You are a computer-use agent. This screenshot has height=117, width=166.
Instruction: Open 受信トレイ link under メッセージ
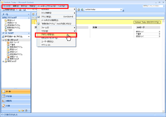coord(140,32)
